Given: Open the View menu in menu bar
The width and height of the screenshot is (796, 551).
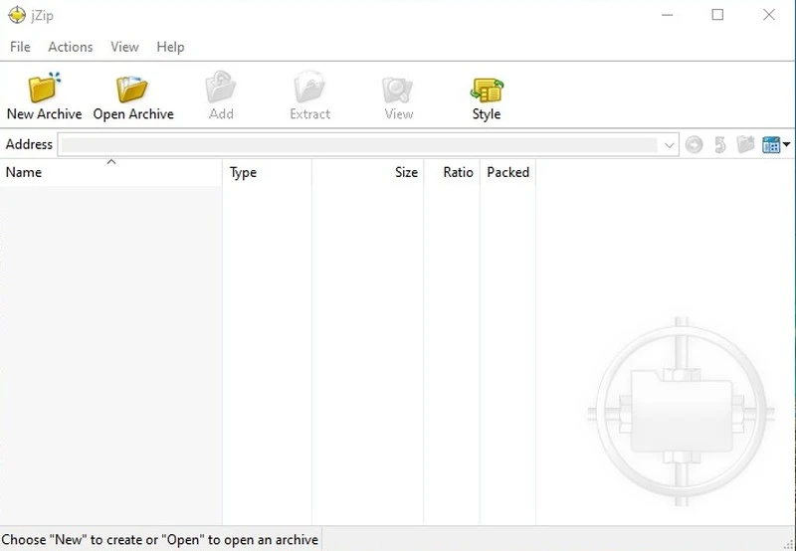Looking at the screenshot, I should coord(124,47).
